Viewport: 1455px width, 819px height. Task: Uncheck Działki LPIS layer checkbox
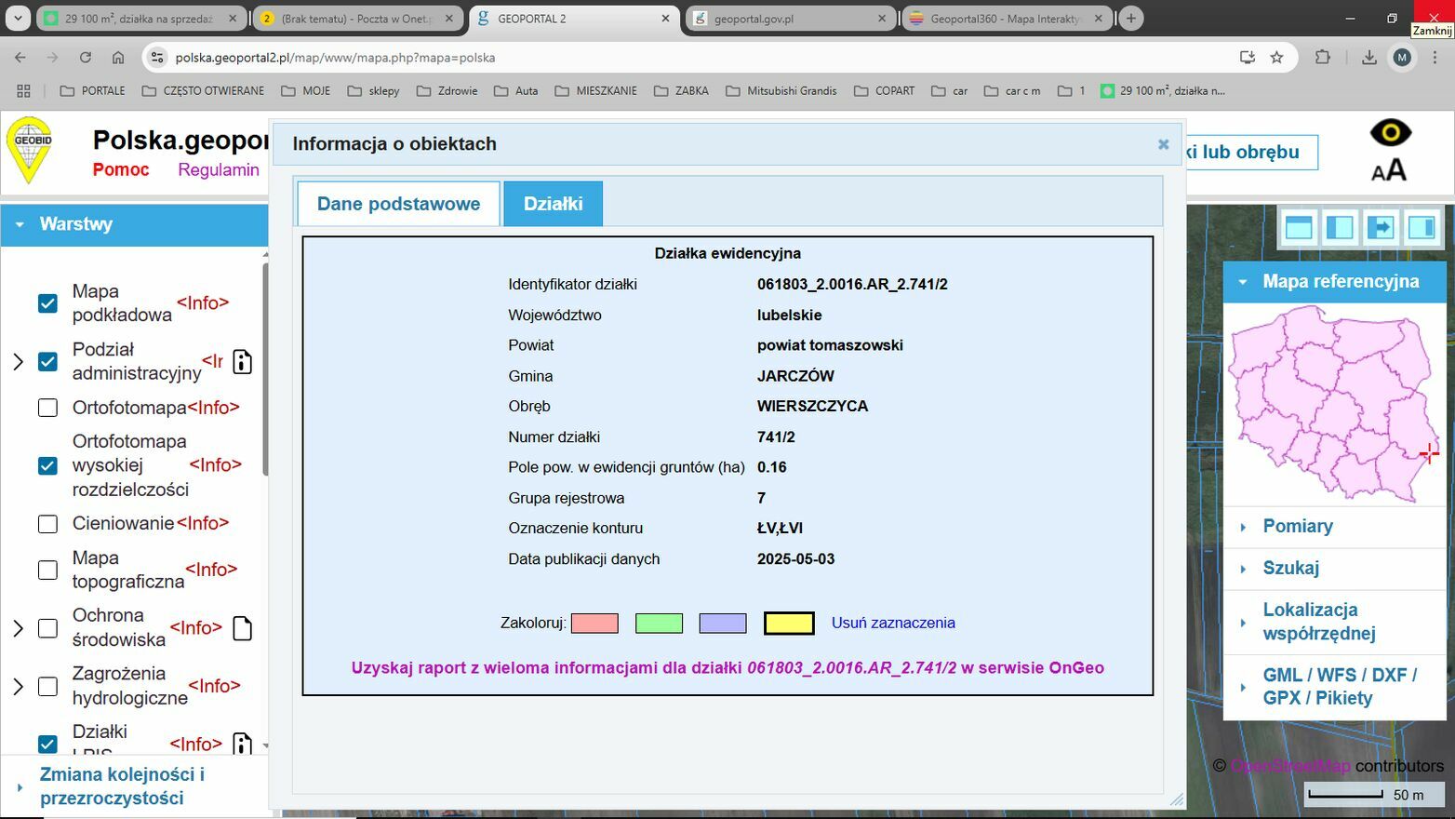(x=47, y=744)
